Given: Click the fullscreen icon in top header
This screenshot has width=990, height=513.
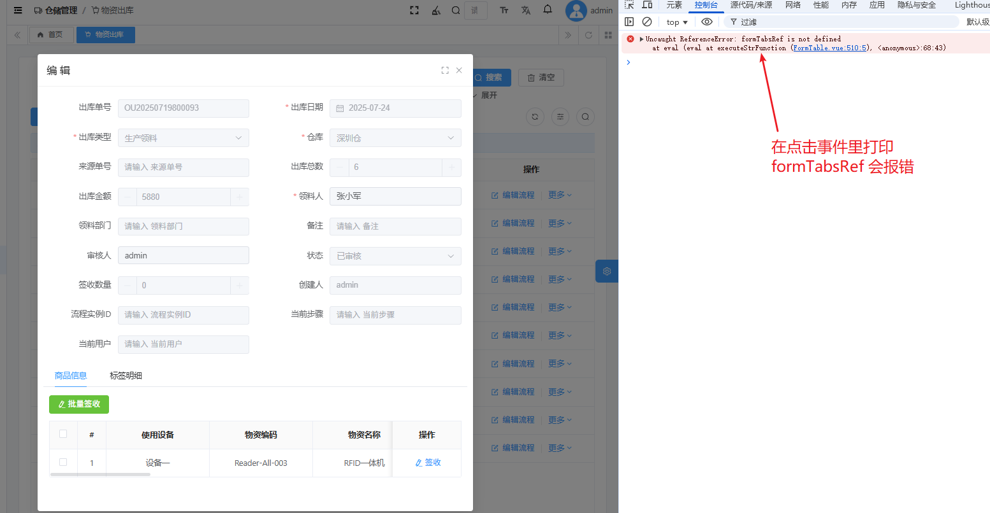Looking at the screenshot, I should click(x=414, y=10).
